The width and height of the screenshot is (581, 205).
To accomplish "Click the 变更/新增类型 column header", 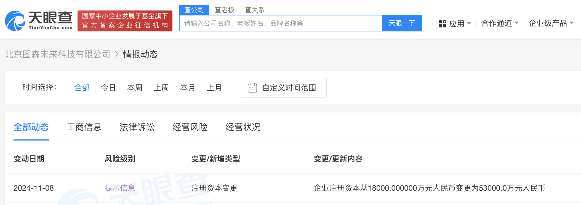I will pyautogui.click(x=216, y=159).
